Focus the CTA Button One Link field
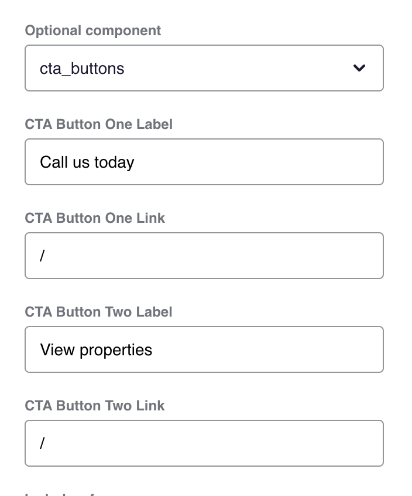The width and height of the screenshot is (412, 496). coord(204,256)
